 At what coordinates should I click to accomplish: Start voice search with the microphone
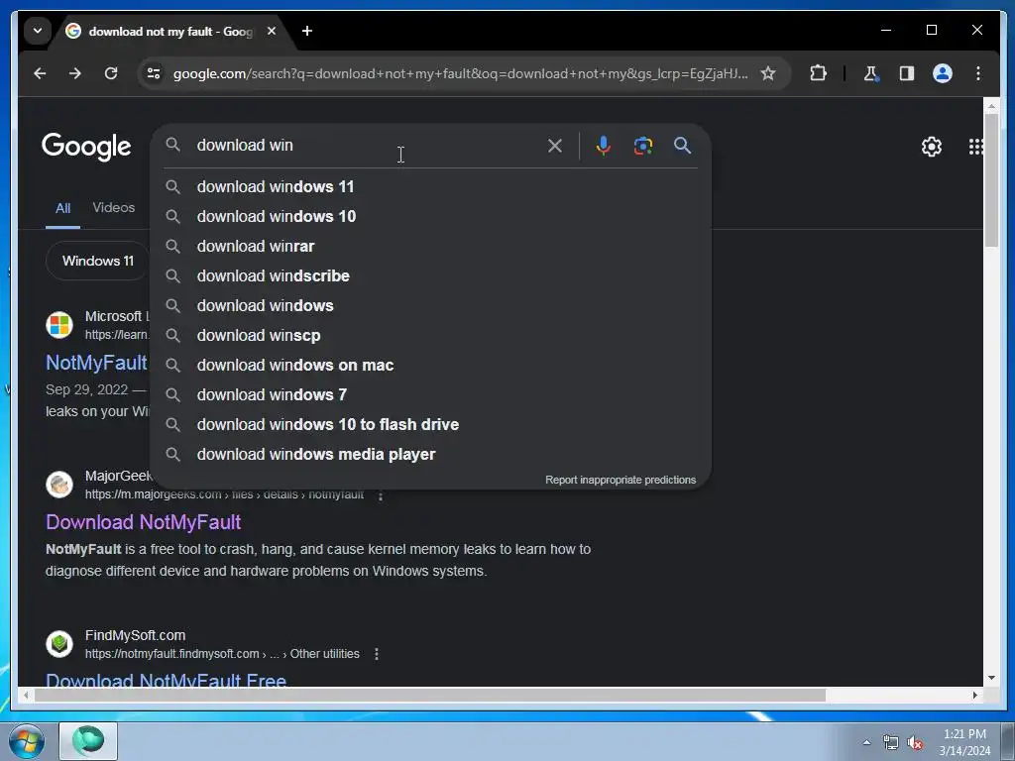(x=604, y=146)
